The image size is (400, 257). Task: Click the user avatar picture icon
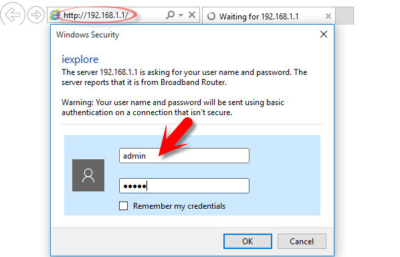(88, 175)
